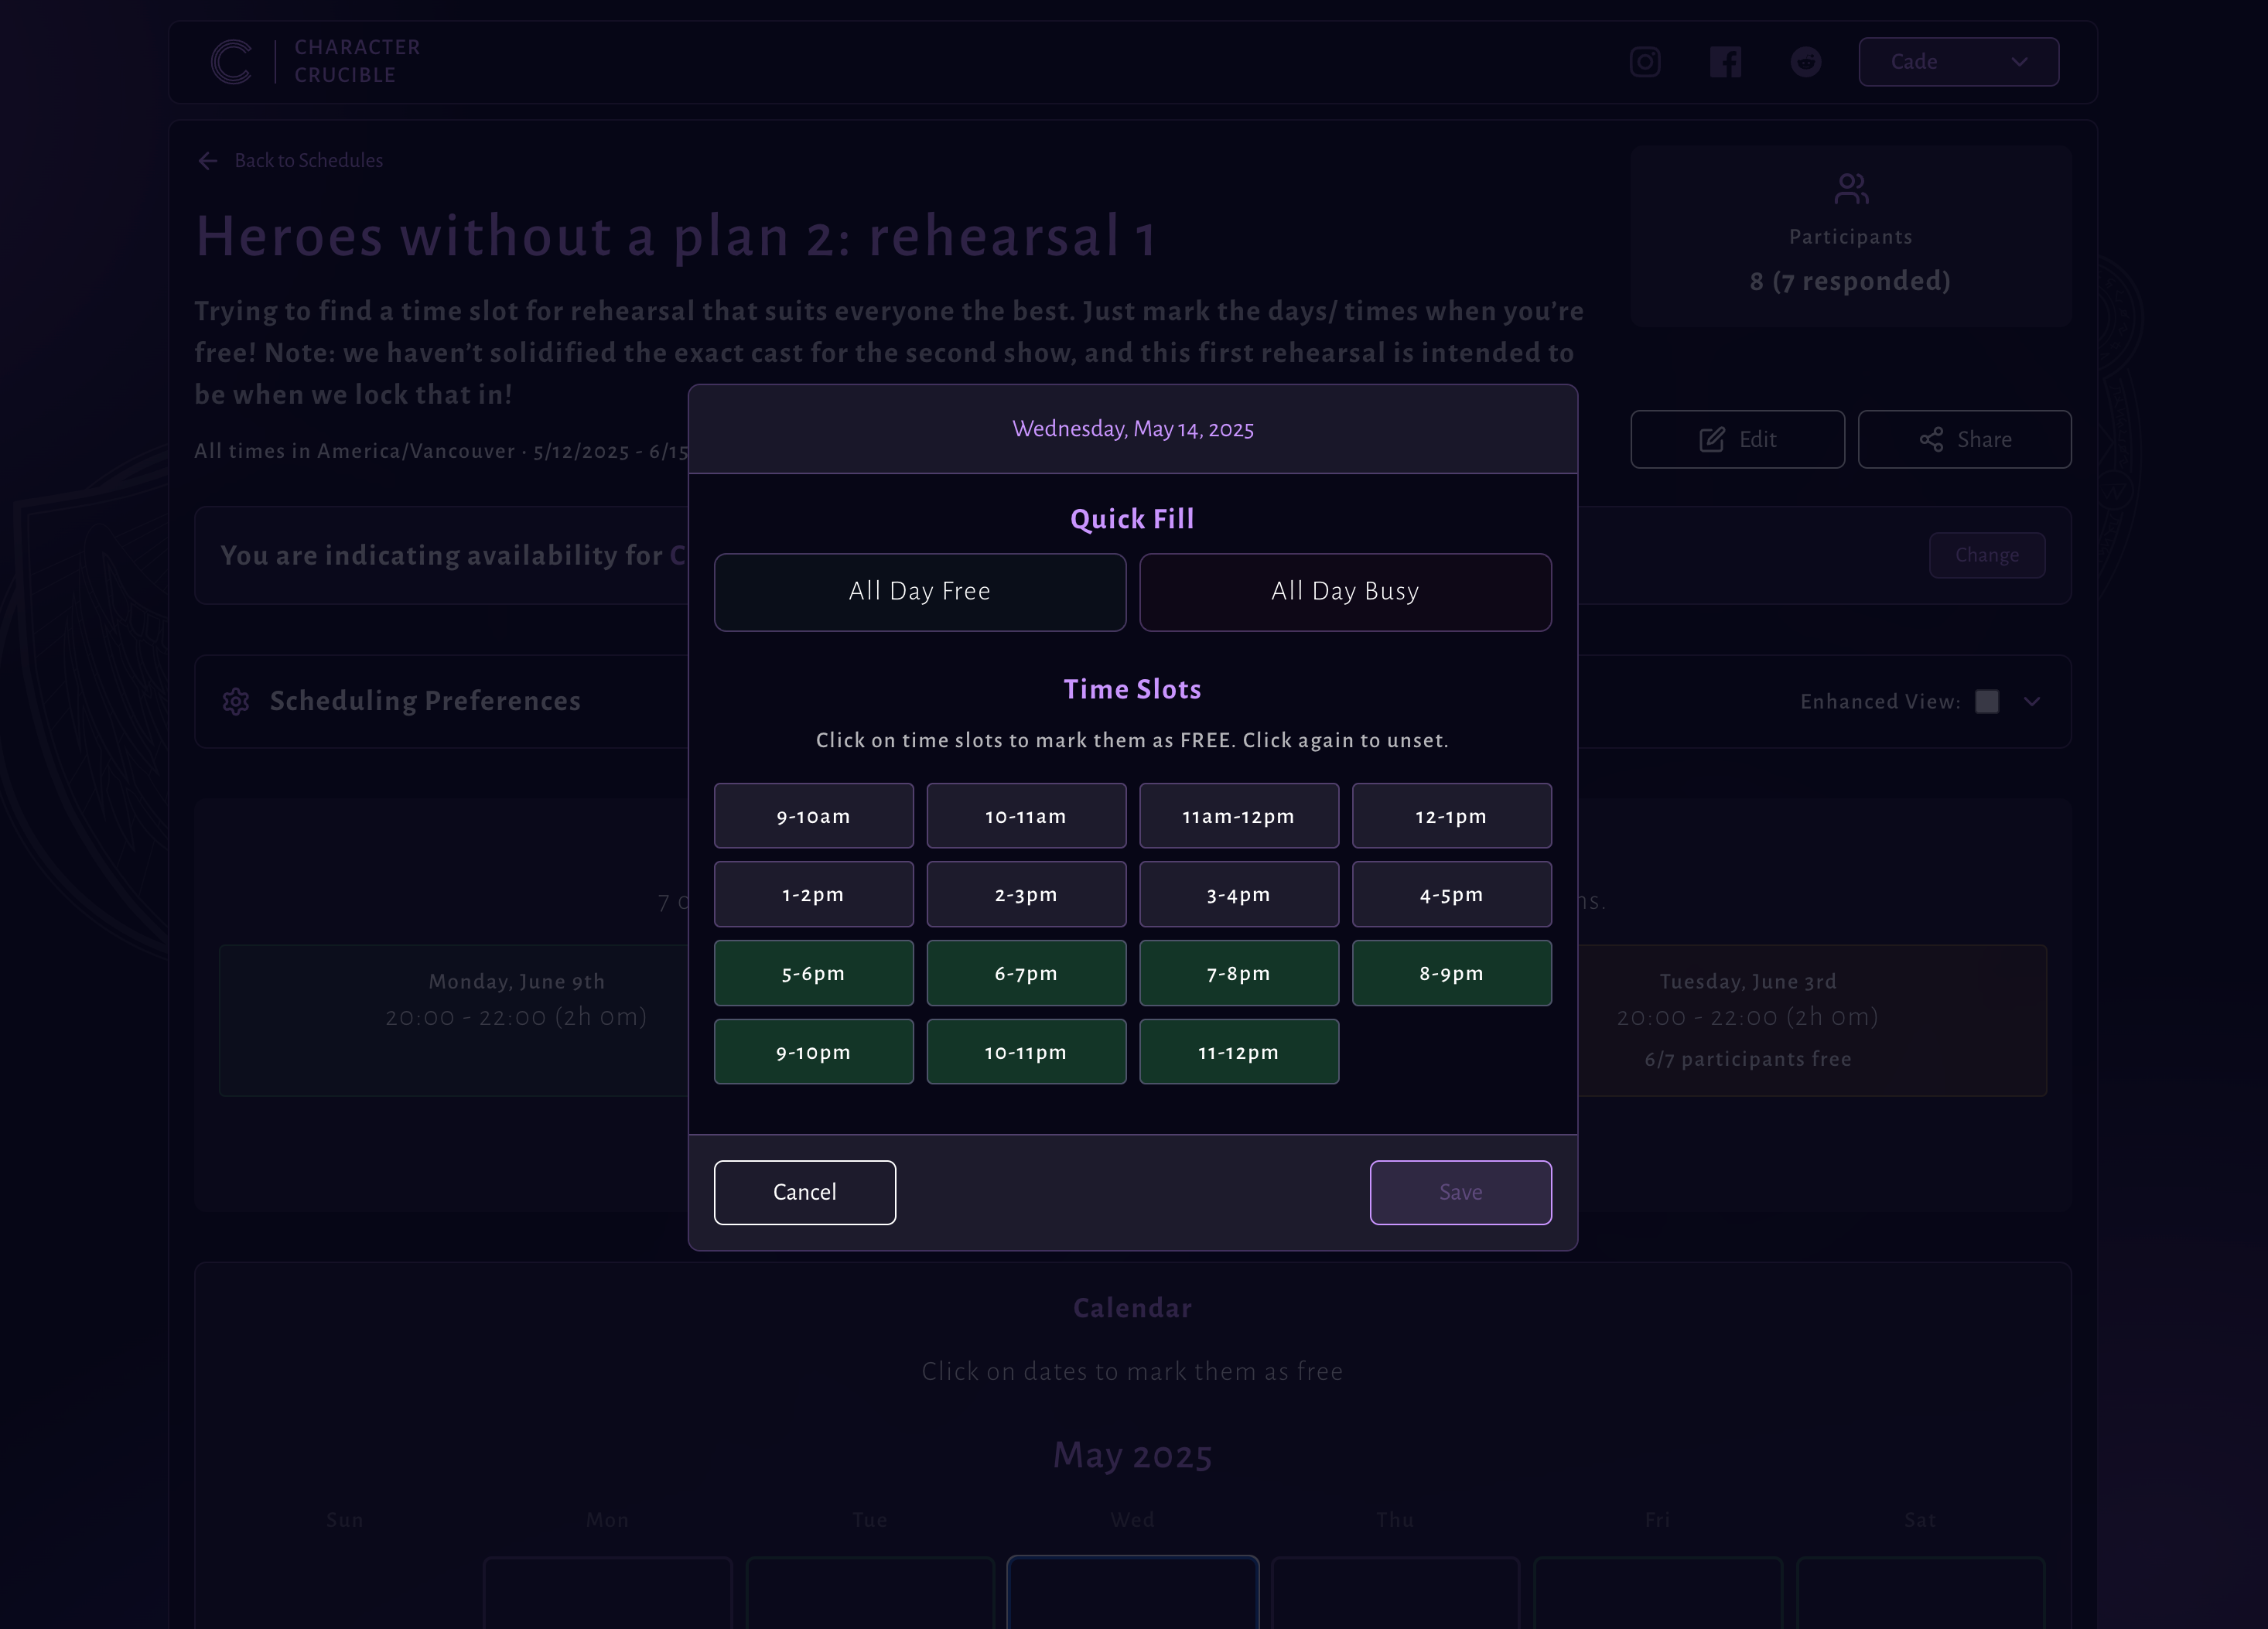The image size is (2268, 1629).
Task: Unset the green 5-6pm free slot
Action: tap(814, 972)
